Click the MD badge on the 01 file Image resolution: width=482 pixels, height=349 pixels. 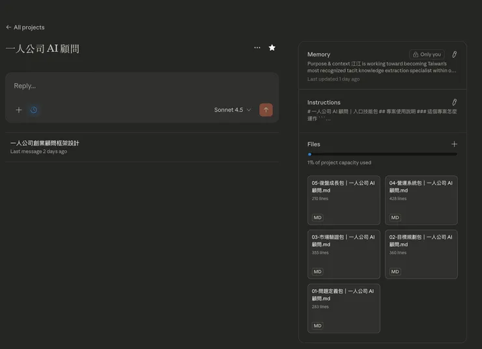click(x=318, y=326)
